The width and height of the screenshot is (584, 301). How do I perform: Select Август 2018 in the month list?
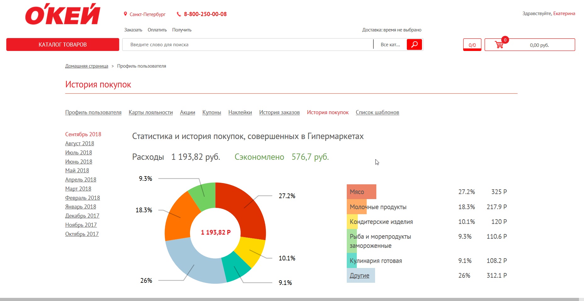tap(80, 143)
